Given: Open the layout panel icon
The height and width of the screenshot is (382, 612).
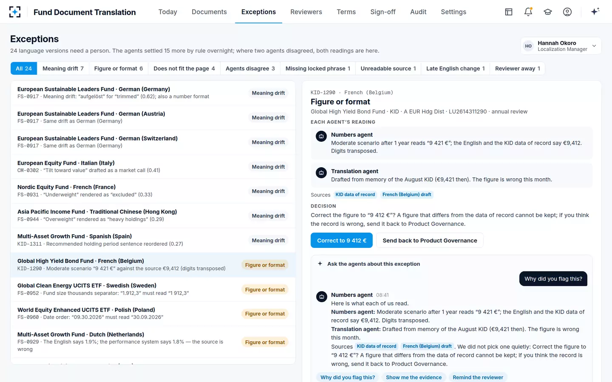Looking at the screenshot, I should [x=509, y=12].
